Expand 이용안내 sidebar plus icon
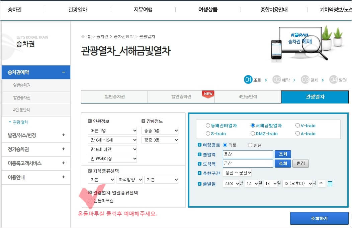Image resolution: width=352 pixels, height=228 pixels. [64, 177]
